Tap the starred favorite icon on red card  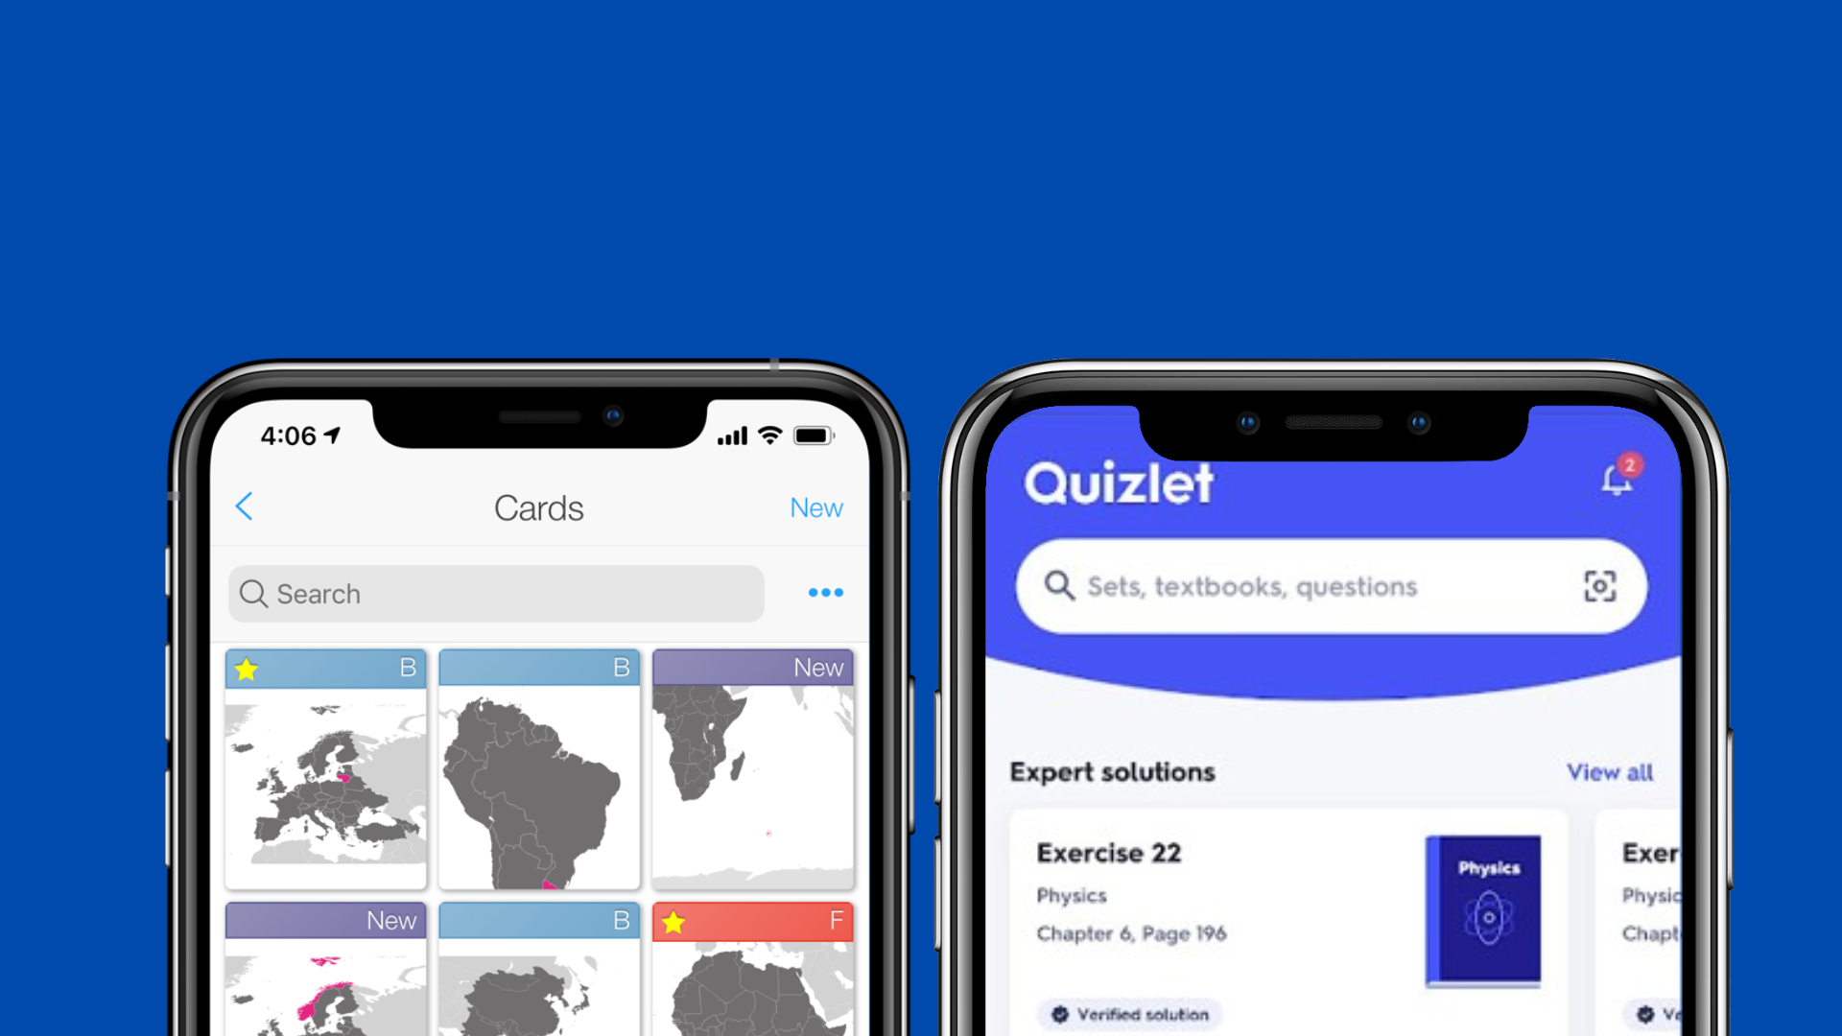674,920
